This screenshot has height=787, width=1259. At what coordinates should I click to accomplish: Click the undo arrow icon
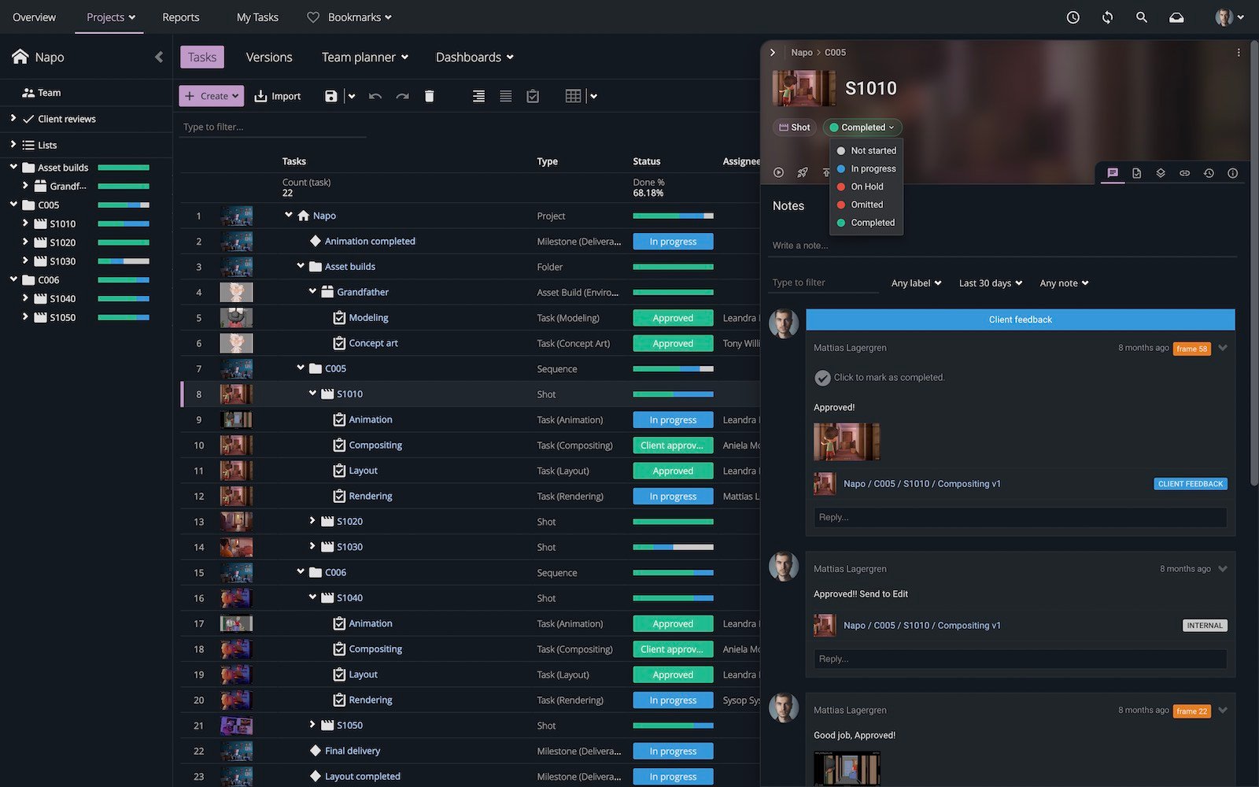point(375,96)
